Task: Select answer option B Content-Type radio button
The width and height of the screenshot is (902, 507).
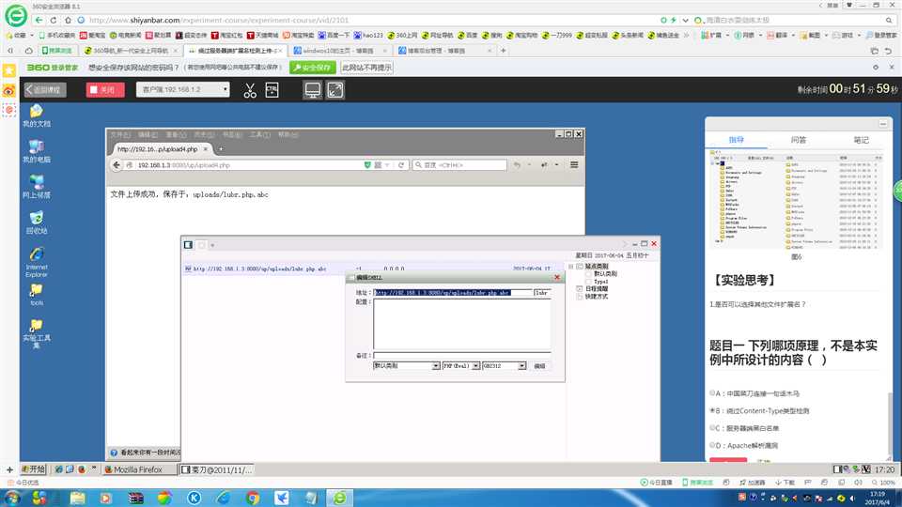Action: click(712, 410)
